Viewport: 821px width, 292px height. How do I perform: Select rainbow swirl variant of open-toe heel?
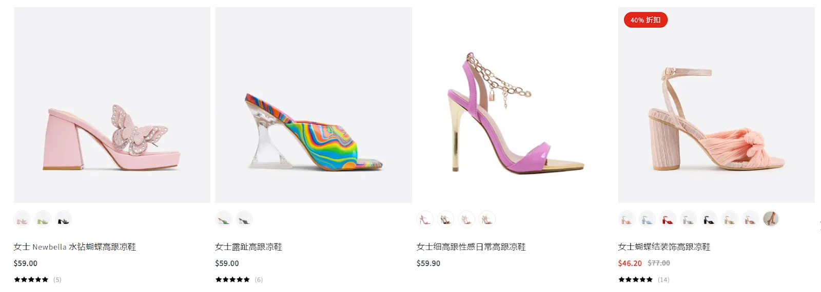(224, 220)
